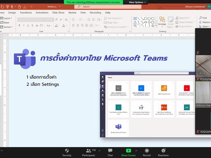211x158 pixels.
Task: Select the Triangle shape in the gallery
Action: click(x=135, y=22)
